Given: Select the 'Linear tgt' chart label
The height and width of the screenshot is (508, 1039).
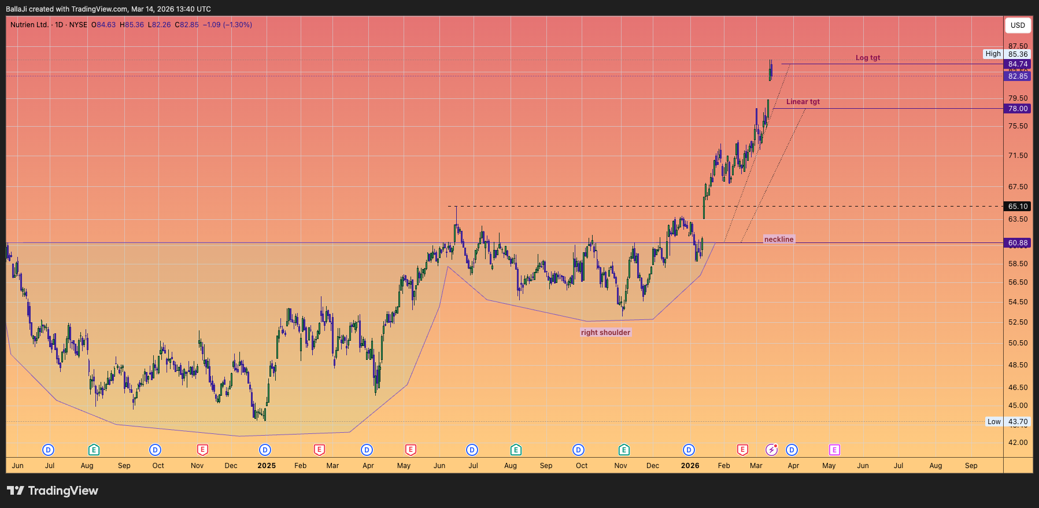Looking at the screenshot, I should (803, 102).
